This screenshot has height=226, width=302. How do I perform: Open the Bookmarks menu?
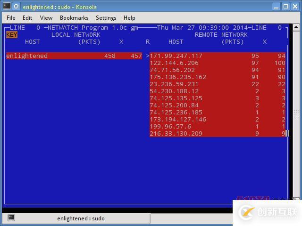coord(74,18)
